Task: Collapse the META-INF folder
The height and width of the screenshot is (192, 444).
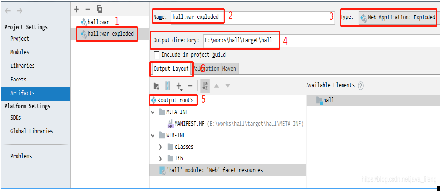Action: [153, 112]
